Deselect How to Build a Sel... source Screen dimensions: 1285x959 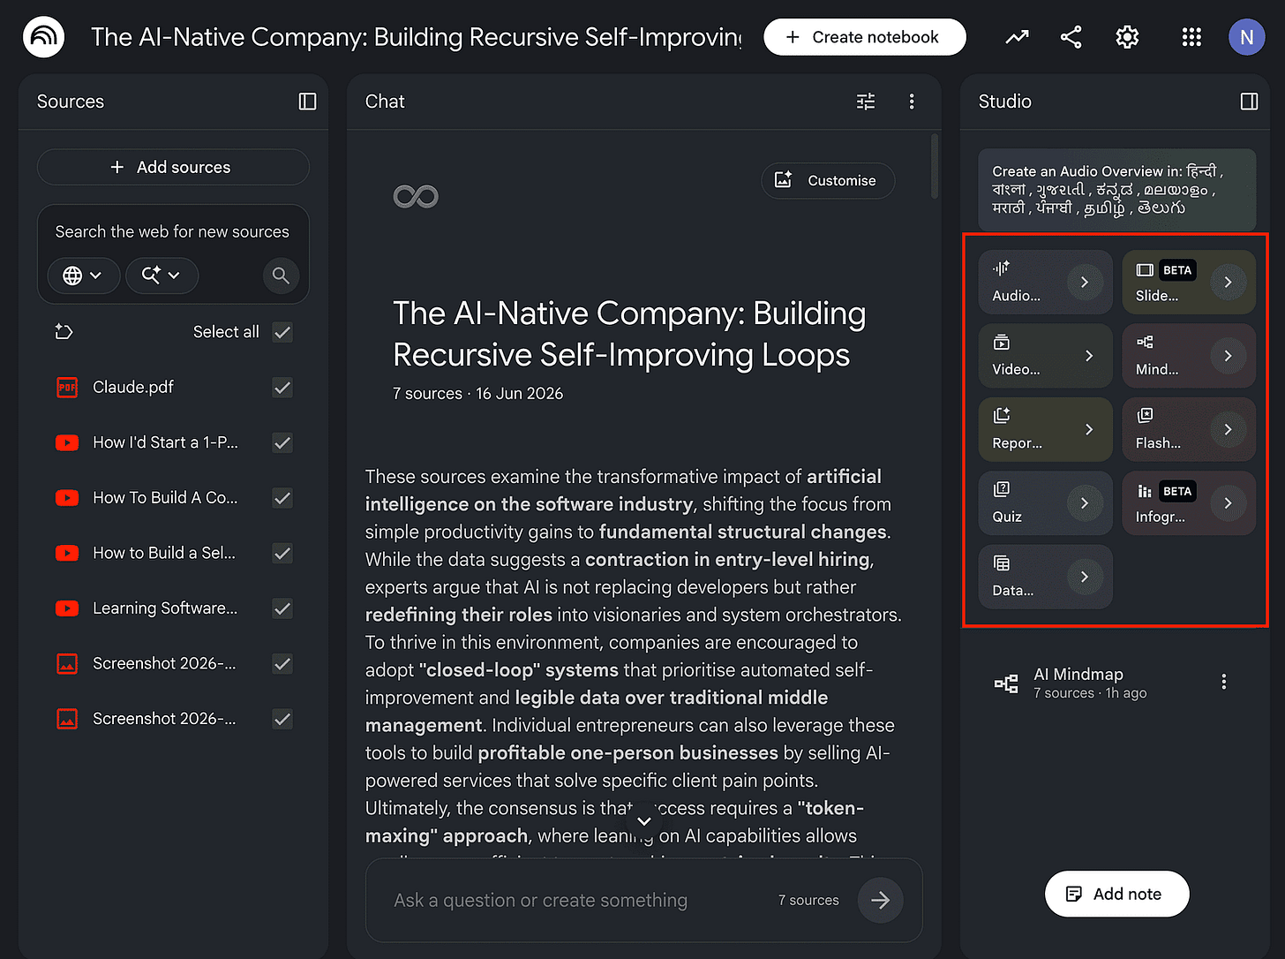[282, 554]
